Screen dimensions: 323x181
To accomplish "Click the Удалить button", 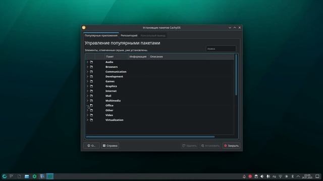I will coord(190,146).
